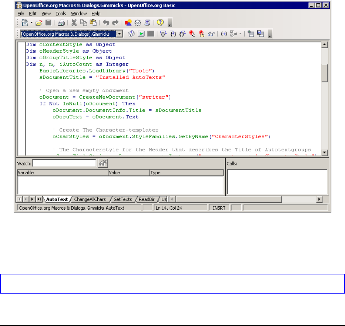Click the Procedure Step icon

pos(163,34)
